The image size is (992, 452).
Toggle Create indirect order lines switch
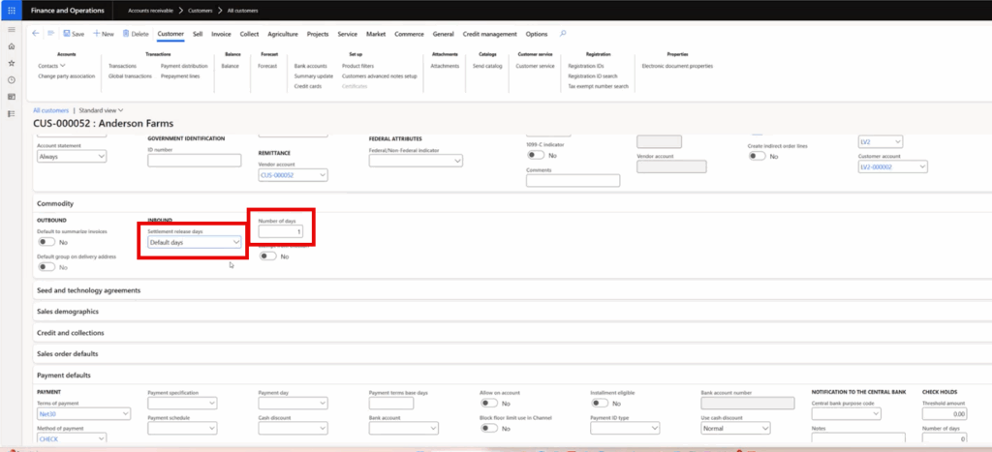point(757,156)
